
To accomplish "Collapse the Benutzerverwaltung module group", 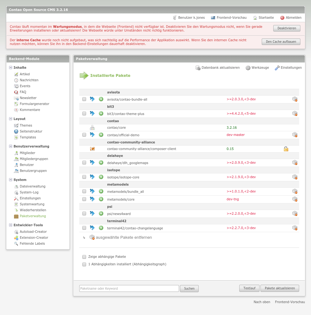I will click(x=11, y=146).
